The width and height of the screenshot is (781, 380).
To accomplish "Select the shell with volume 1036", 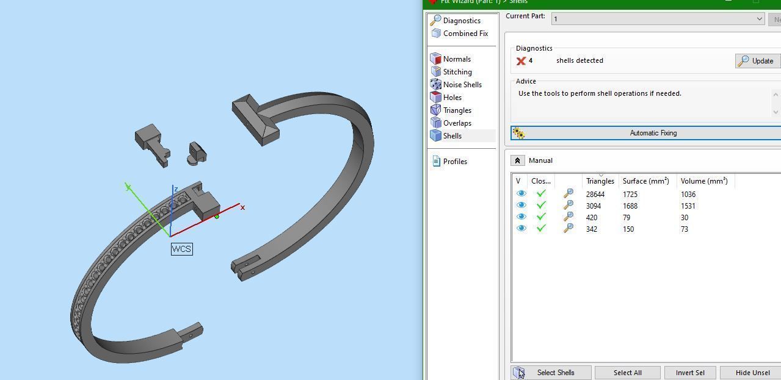I will point(688,195).
